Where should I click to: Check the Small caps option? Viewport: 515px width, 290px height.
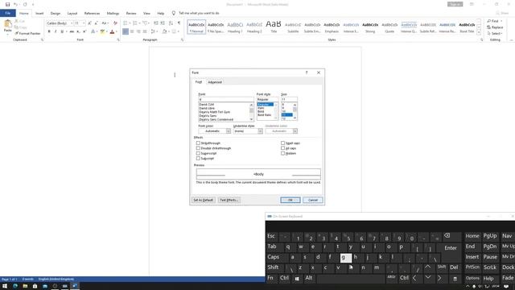tap(282, 143)
